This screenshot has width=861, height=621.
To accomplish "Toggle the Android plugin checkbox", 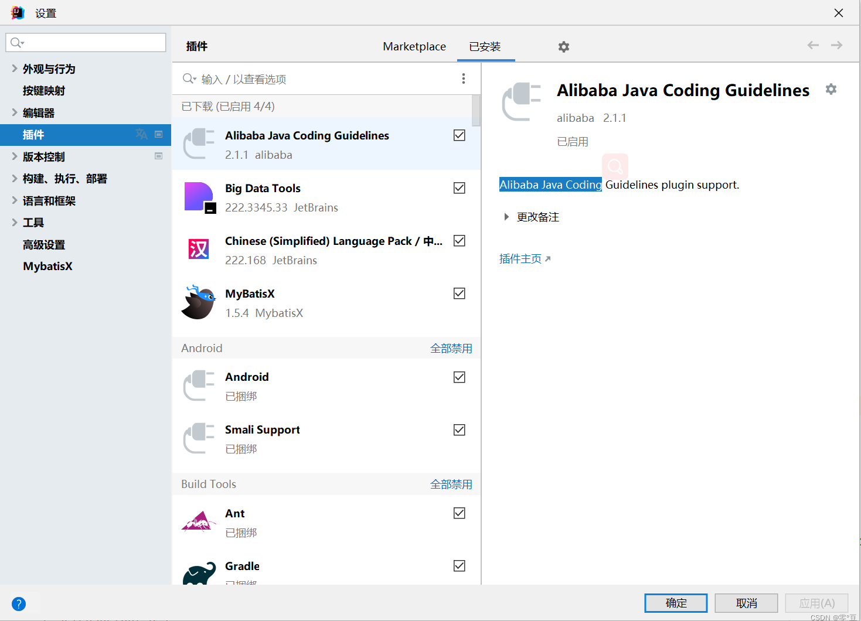I will (x=460, y=377).
